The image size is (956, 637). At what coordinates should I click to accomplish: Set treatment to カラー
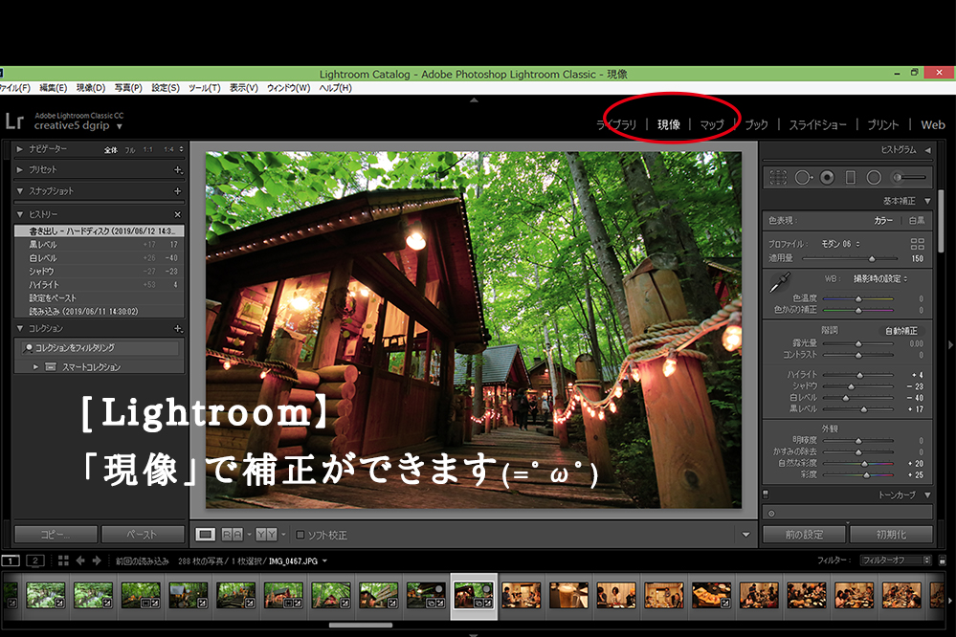click(883, 221)
